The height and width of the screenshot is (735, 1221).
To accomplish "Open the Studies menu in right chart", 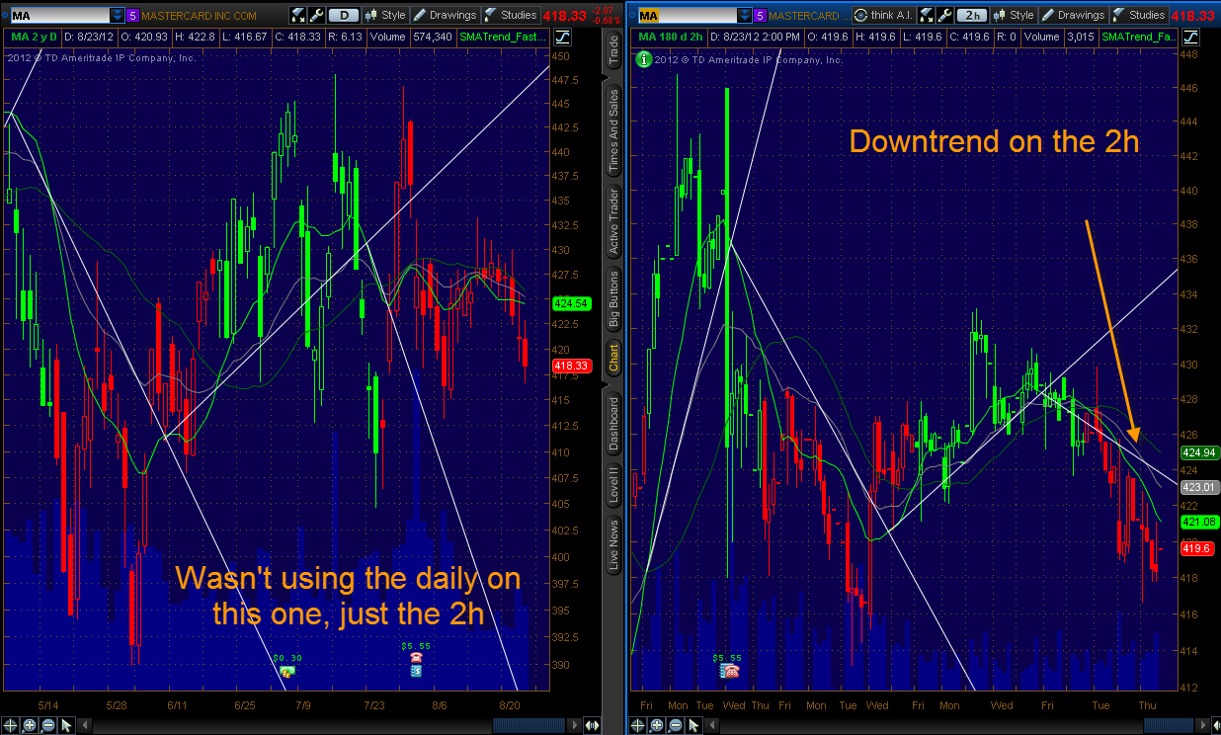I will [x=1138, y=16].
